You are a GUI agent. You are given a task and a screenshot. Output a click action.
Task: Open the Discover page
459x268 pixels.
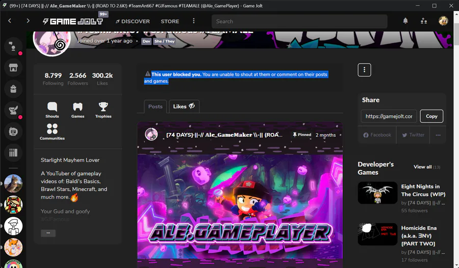[x=133, y=21]
